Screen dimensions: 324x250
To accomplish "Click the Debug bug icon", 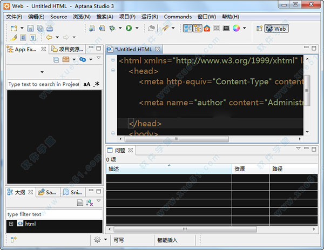I will [x=112, y=28].
